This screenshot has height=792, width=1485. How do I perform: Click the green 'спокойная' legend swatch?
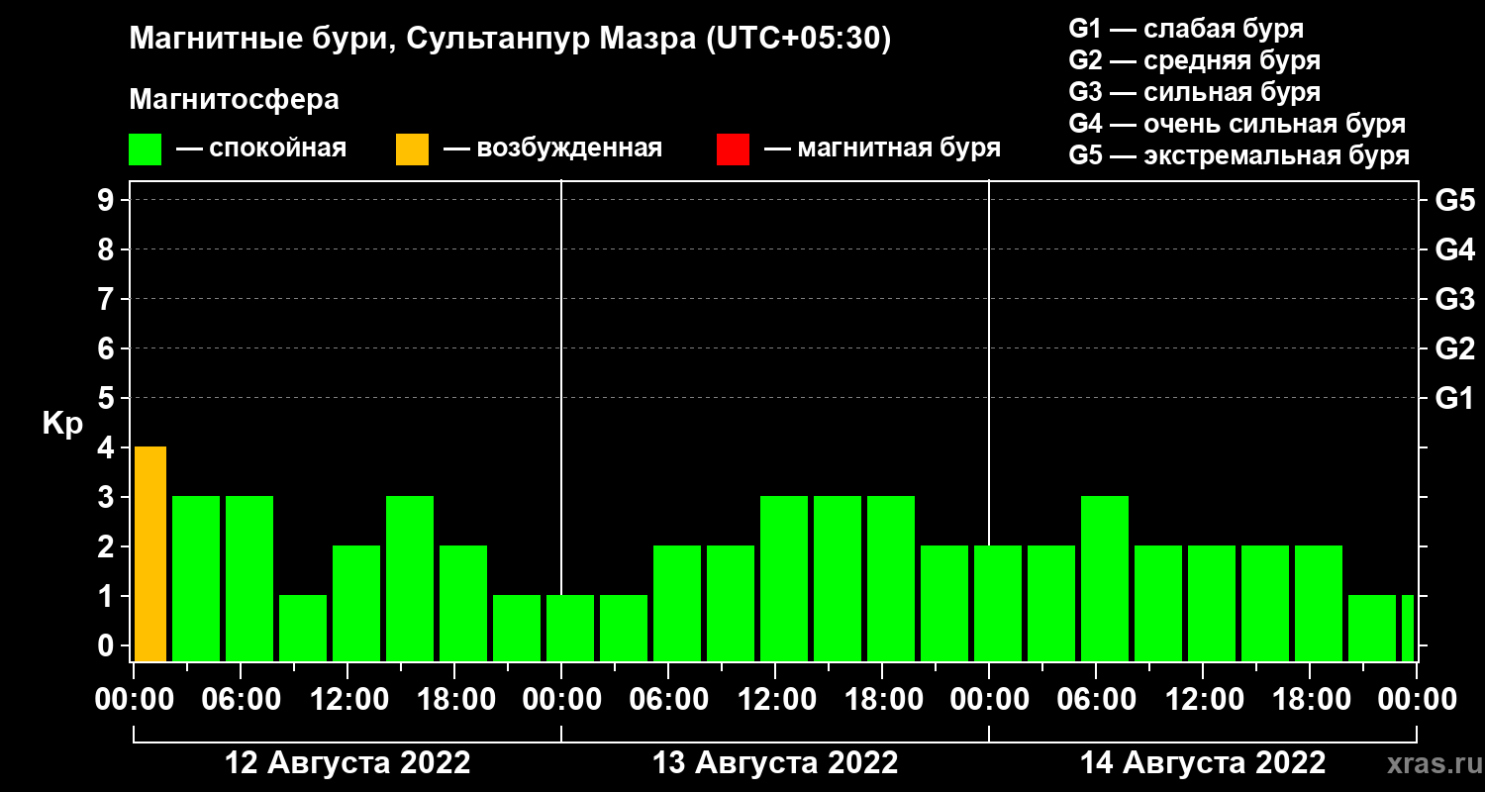pyautogui.click(x=145, y=149)
